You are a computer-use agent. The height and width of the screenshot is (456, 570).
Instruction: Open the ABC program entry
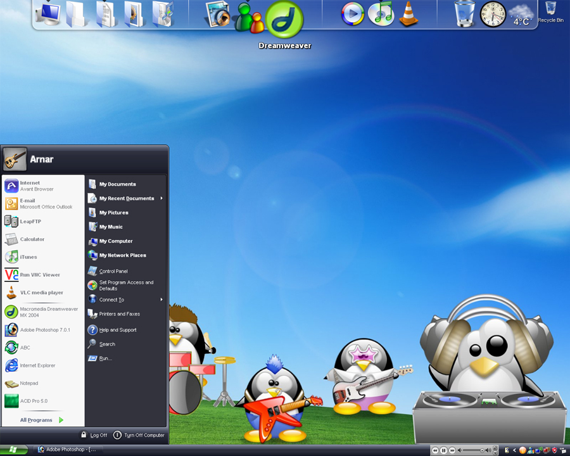43,348
